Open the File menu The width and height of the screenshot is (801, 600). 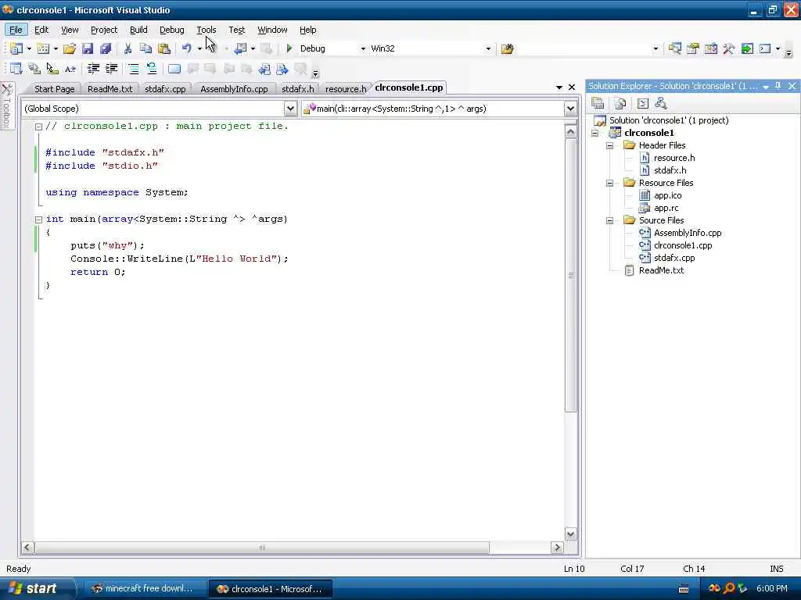tap(16, 30)
